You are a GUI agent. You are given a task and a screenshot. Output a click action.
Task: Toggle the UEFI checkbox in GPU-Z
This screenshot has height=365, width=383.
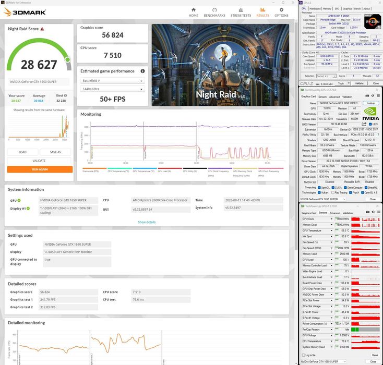[370, 124]
